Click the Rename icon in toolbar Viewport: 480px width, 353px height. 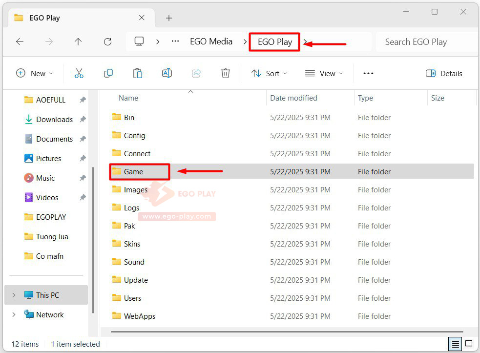tap(167, 73)
